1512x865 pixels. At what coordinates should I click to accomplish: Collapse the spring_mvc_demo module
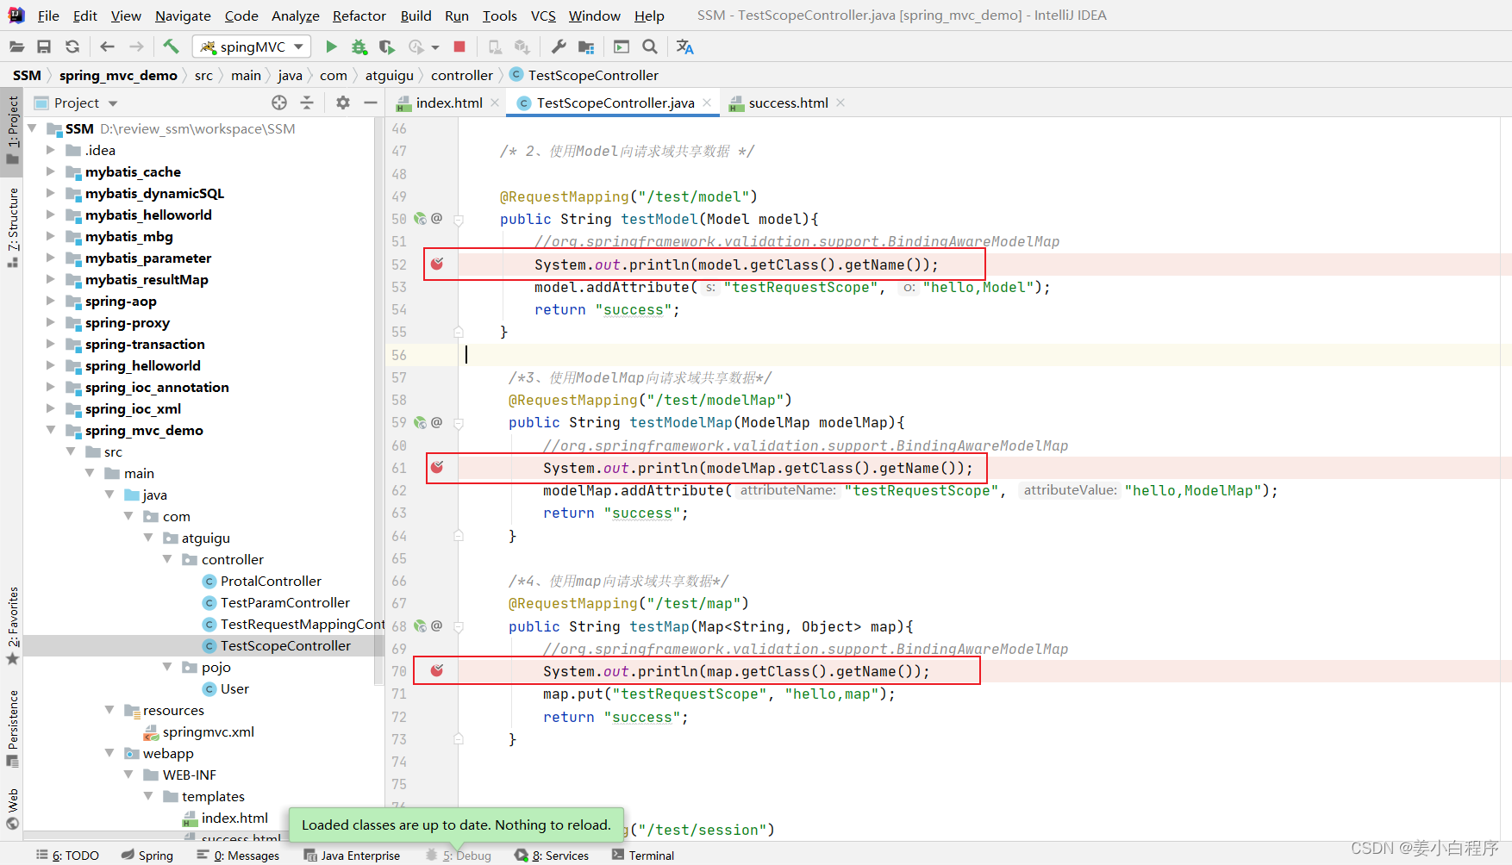click(50, 430)
